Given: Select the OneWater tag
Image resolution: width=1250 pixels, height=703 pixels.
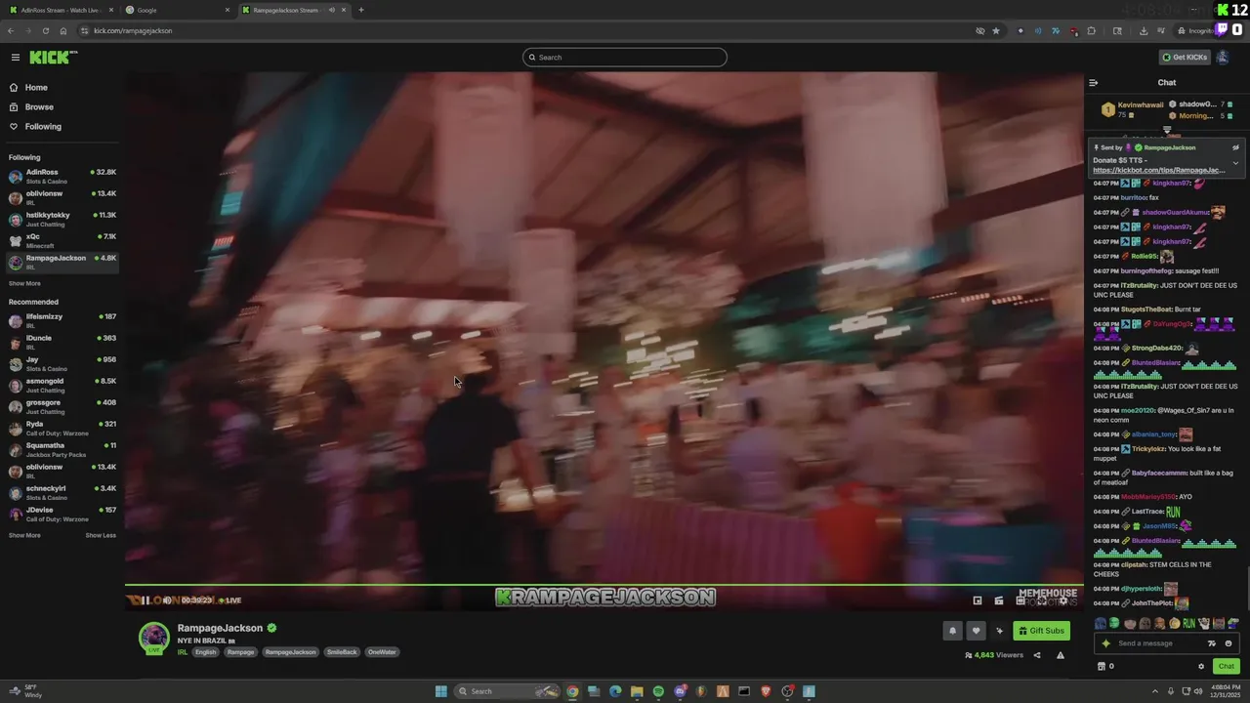Looking at the screenshot, I should [x=382, y=652].
